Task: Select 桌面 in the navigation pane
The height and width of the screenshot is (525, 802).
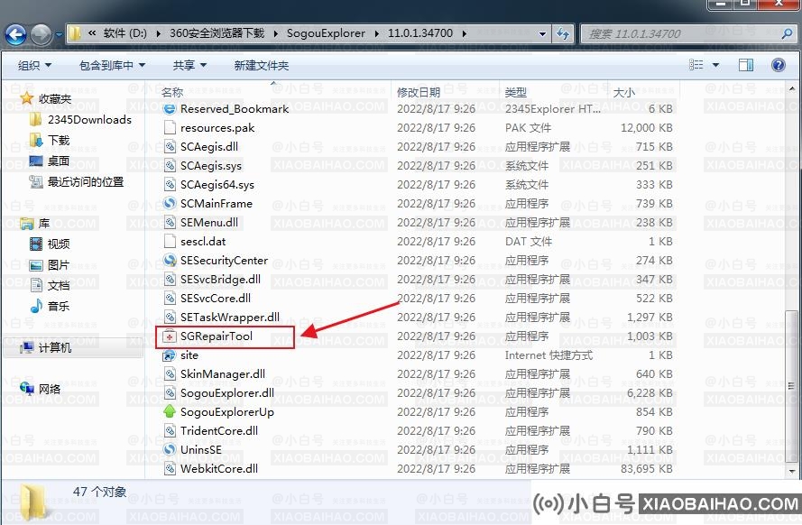Action: (59, 161)
